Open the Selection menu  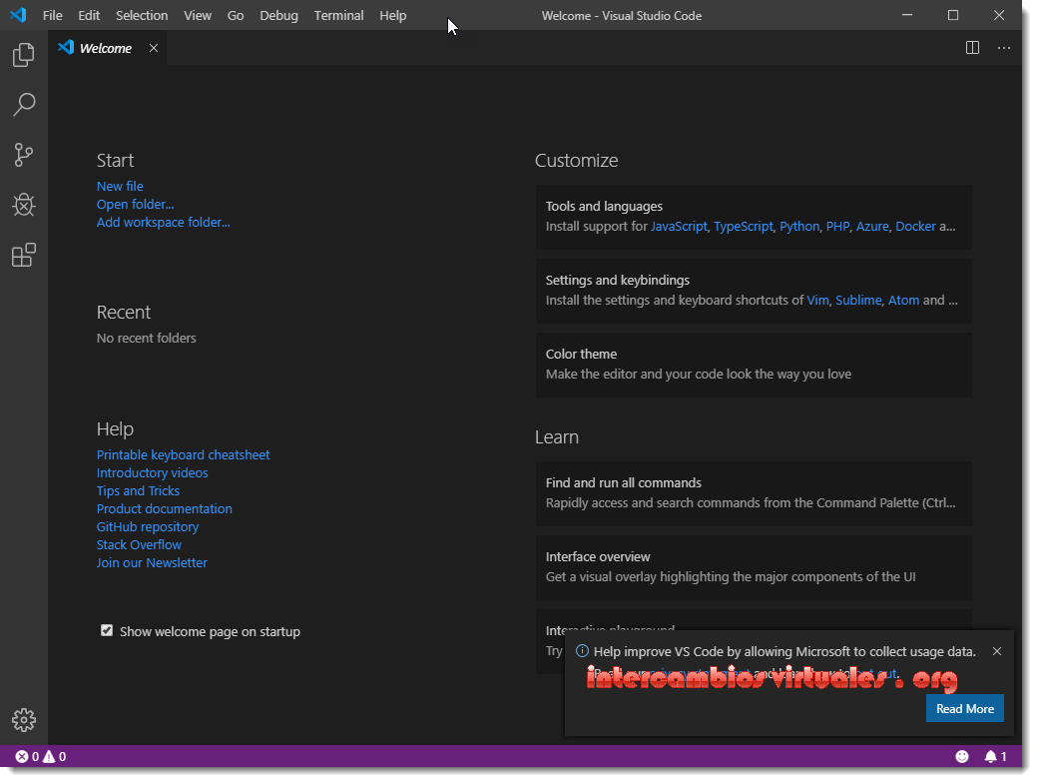142,15
